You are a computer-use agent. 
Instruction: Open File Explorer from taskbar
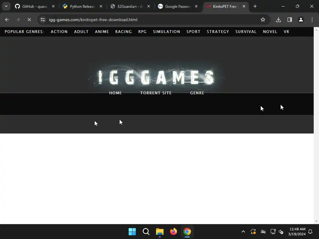tap(160, 232)
